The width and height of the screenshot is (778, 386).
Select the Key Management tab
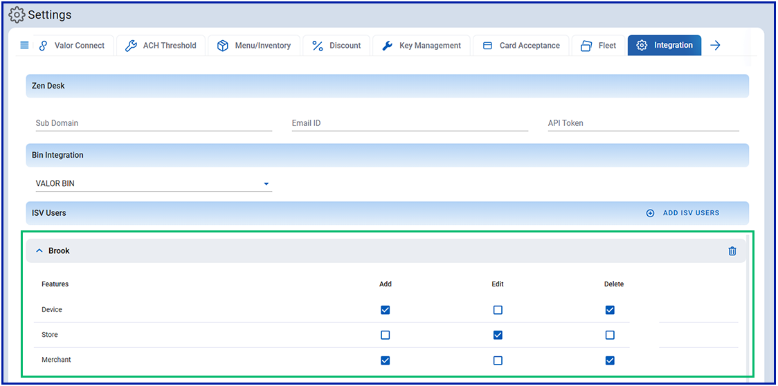click(x=422, y=45)
